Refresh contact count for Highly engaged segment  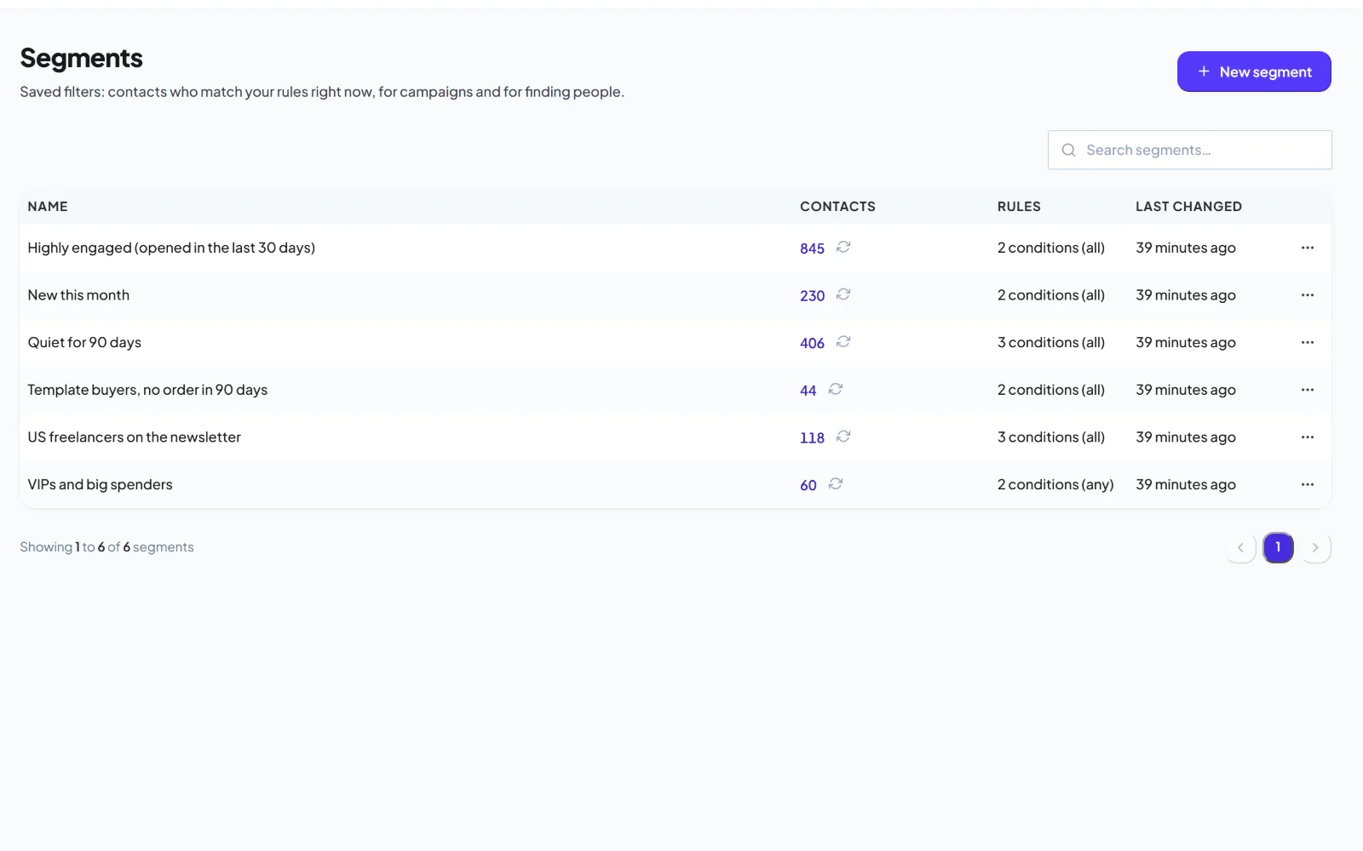point(843,247)
